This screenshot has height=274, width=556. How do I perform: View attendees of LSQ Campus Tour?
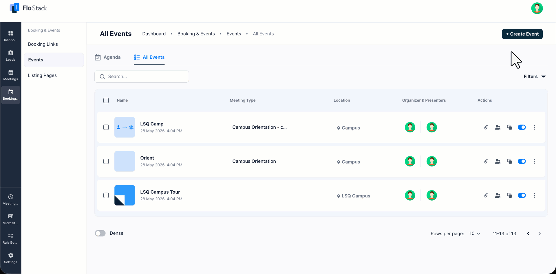click(498, 195)
